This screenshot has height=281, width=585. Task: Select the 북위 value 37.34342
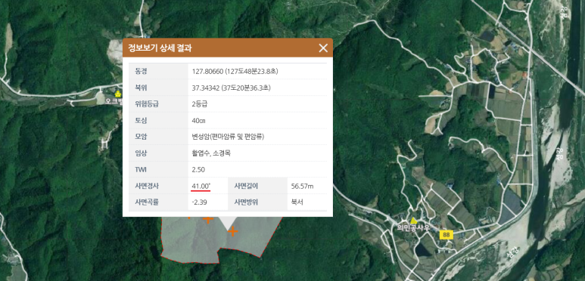pos(232,88)
